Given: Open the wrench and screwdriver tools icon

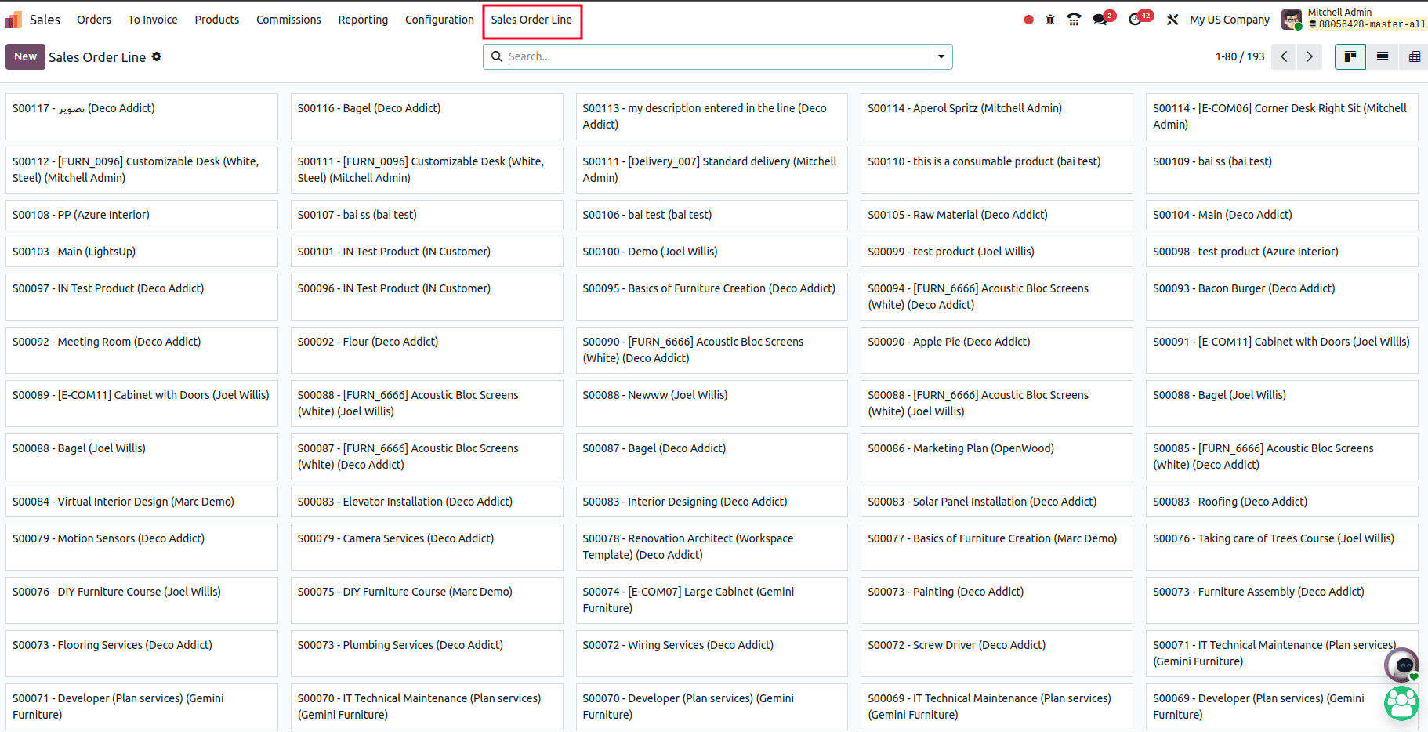Looking at the screenshot, I should click(x=1172, y=20).
